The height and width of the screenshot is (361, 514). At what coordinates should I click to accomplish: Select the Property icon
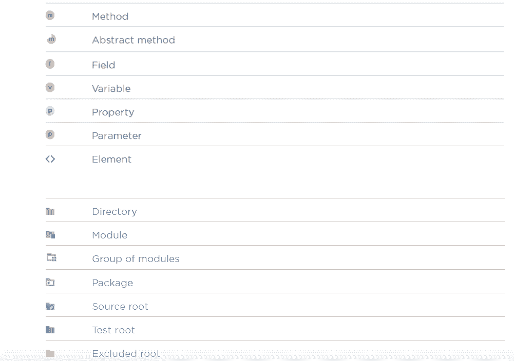(x=50, y=111)
